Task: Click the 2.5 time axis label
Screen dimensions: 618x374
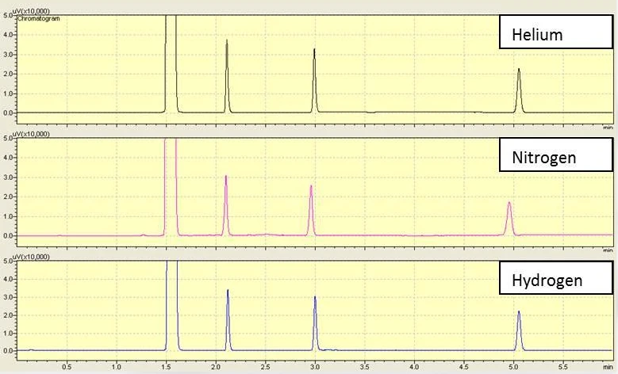Action: click(x=266, y=367)
